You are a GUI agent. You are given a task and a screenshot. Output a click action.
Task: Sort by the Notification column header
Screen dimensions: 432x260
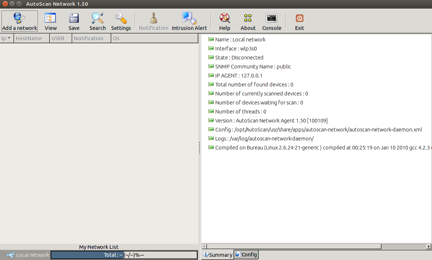coord(91,39)
